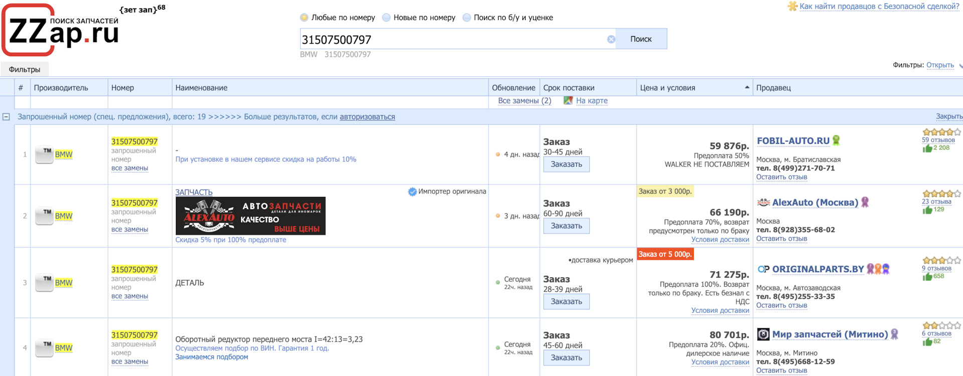Click Заказать for the ORIGINALPARTS.BY offer

click(x=566, y=302)
